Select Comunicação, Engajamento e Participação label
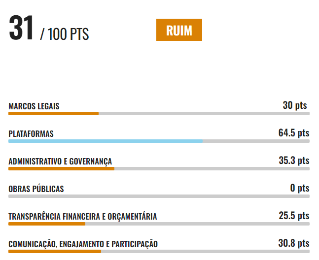This screenshot has height=260, width=319. (x=83, y=244)
